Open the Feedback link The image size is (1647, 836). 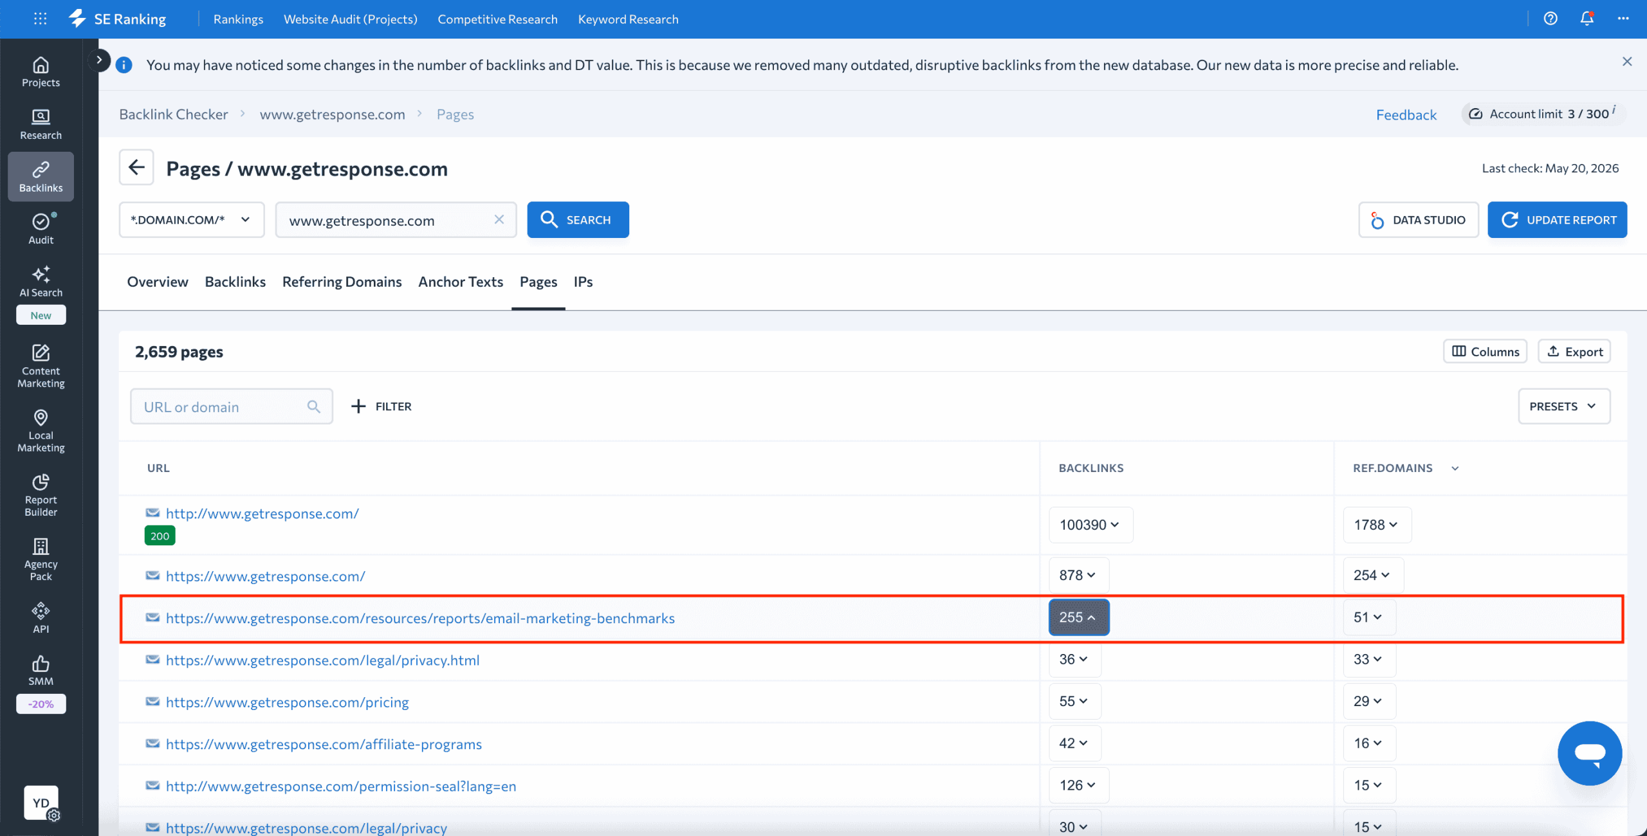pyautogui.click(x=1406, y=114)
